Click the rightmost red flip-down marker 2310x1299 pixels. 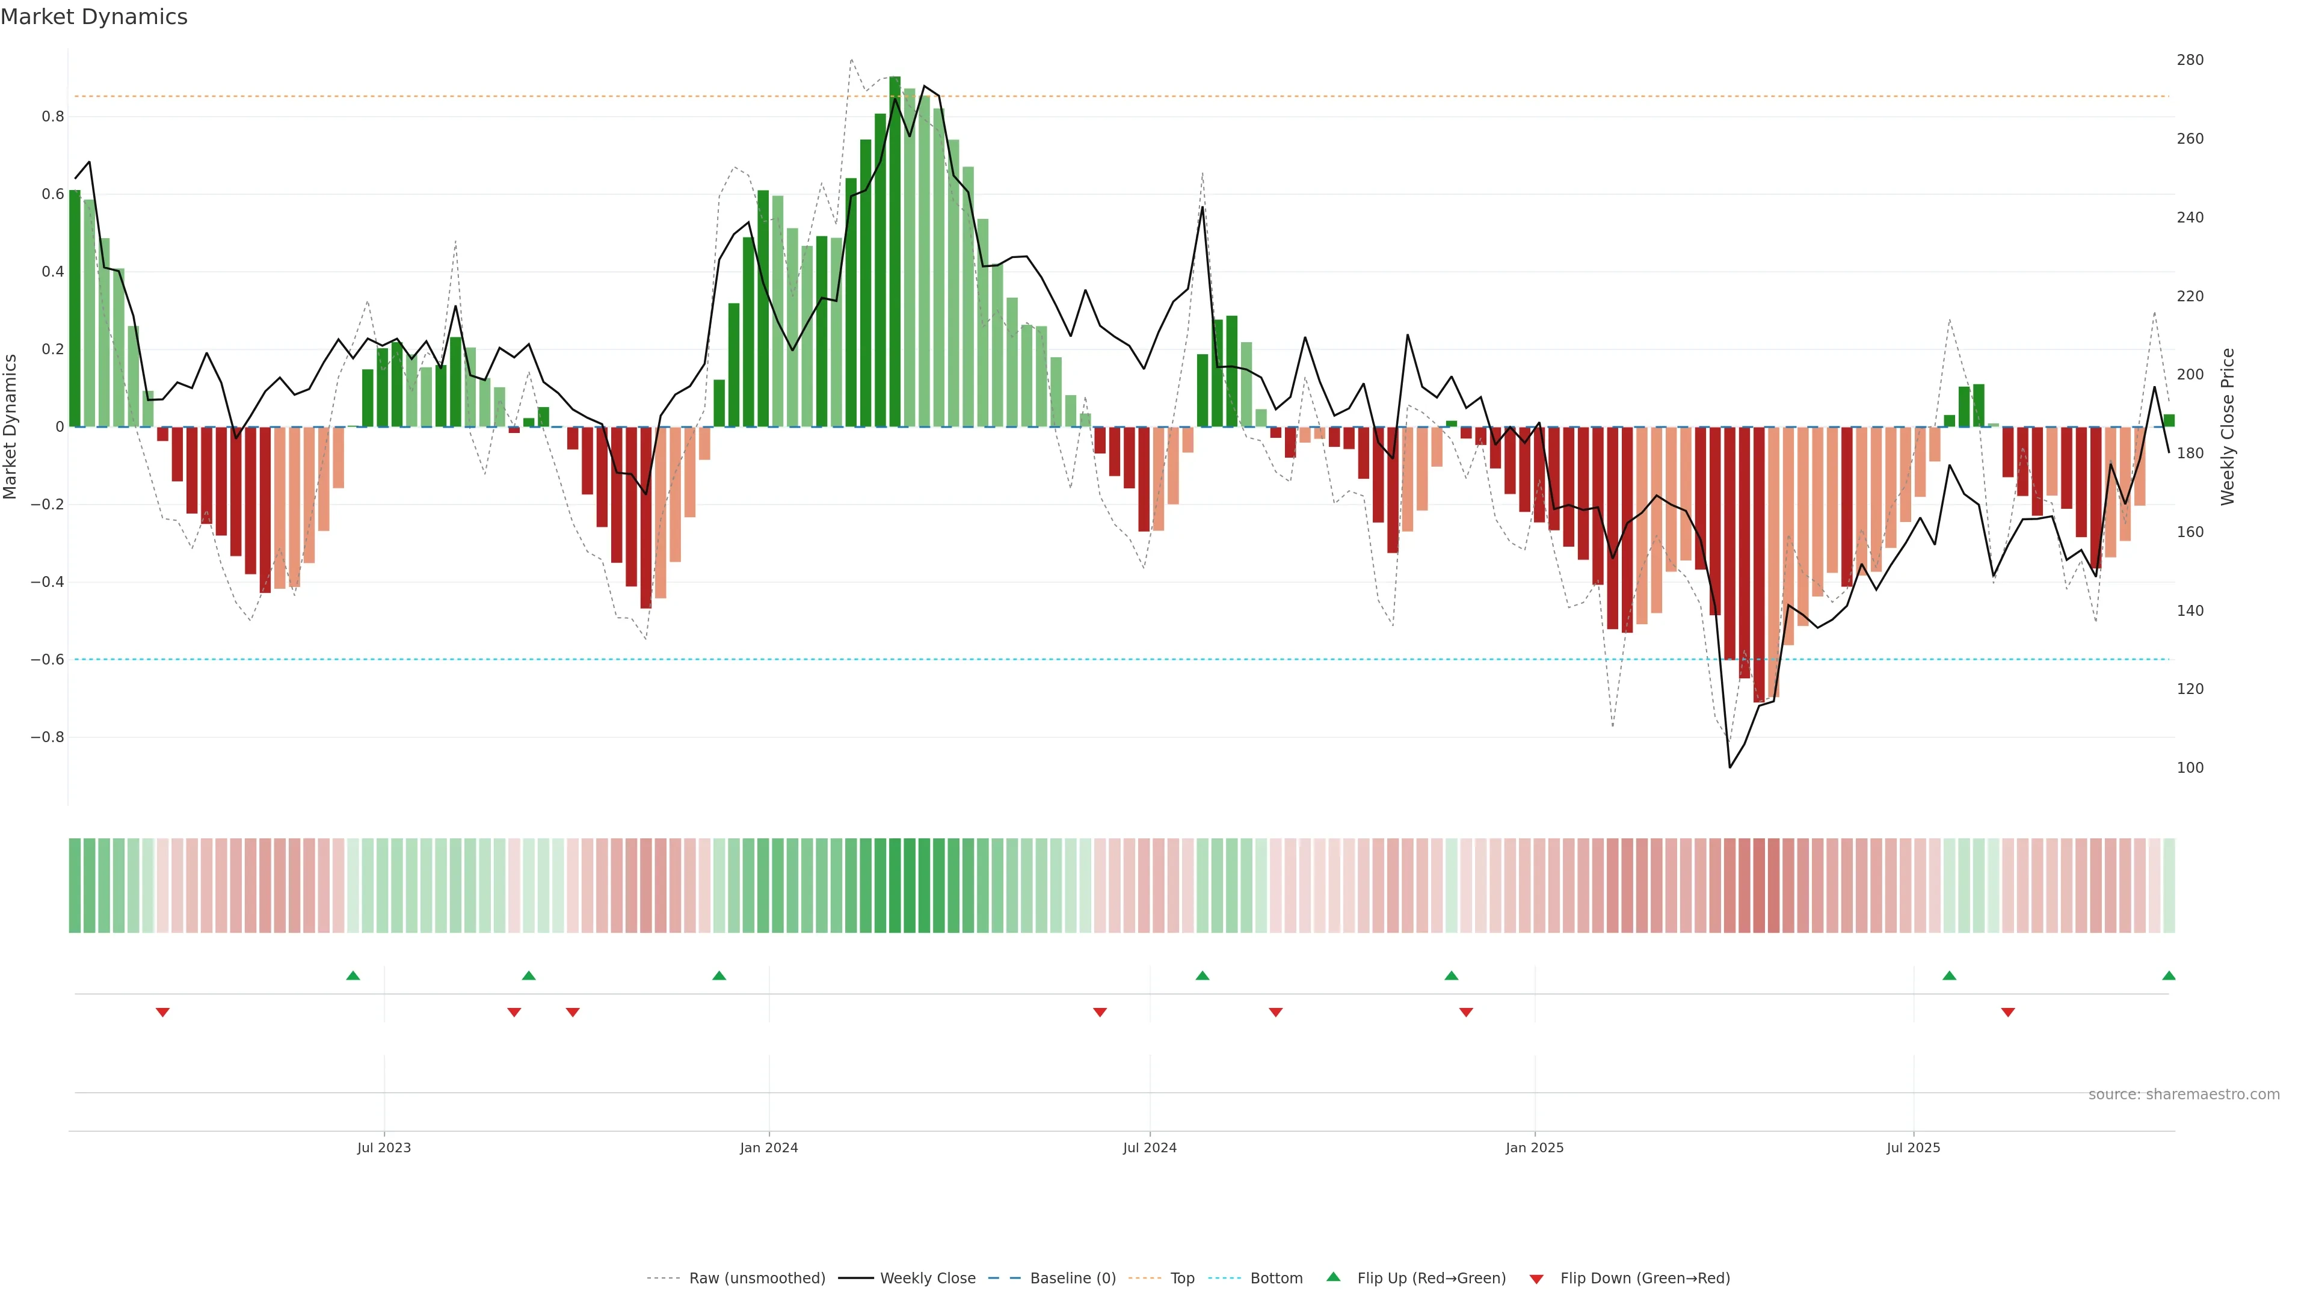[2008, 1012]
